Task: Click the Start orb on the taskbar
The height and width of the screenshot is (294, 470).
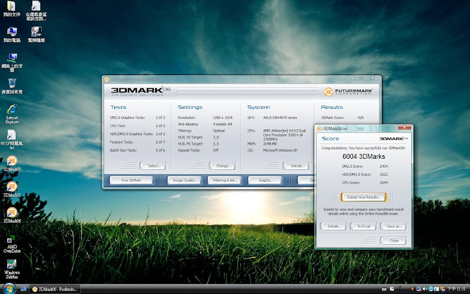Action: (x=8, y=289)
